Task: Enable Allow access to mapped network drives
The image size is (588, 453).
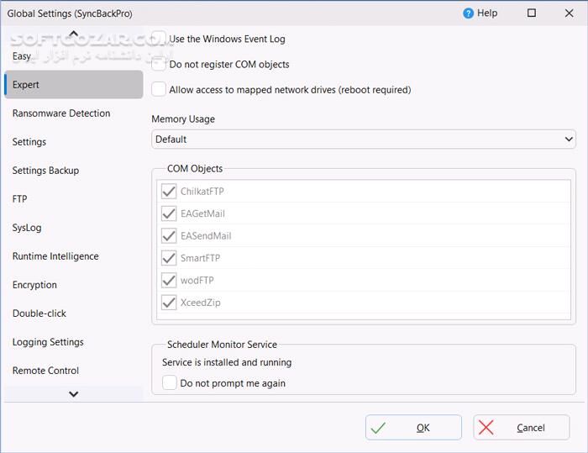Action: pos(159,89)
